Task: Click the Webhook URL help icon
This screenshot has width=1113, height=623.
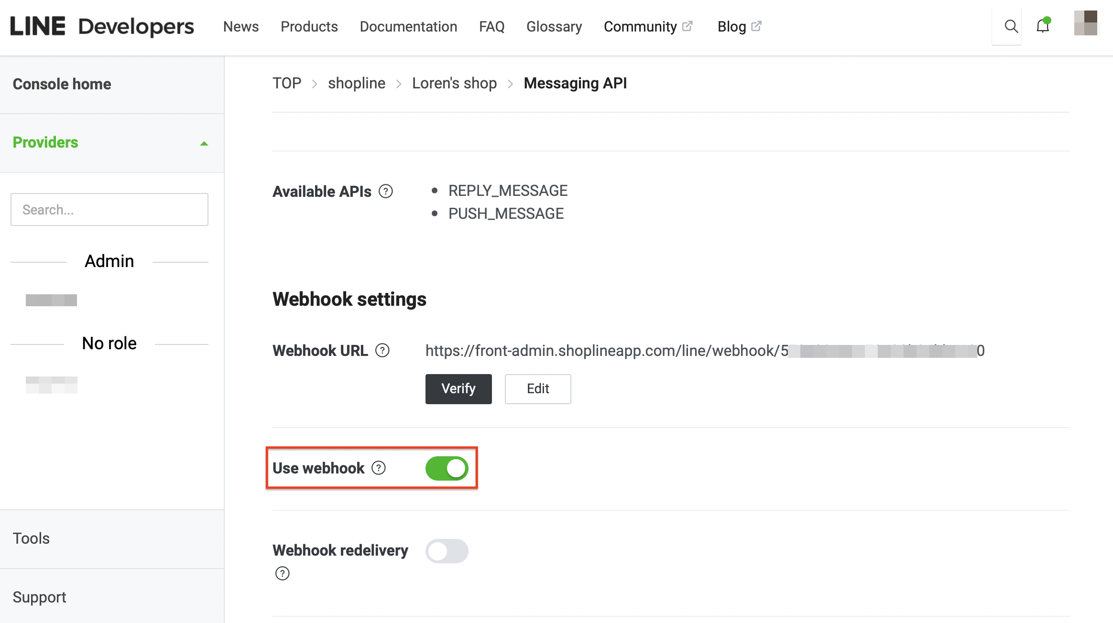Action: pyautogui.click(x=382, y=350)
